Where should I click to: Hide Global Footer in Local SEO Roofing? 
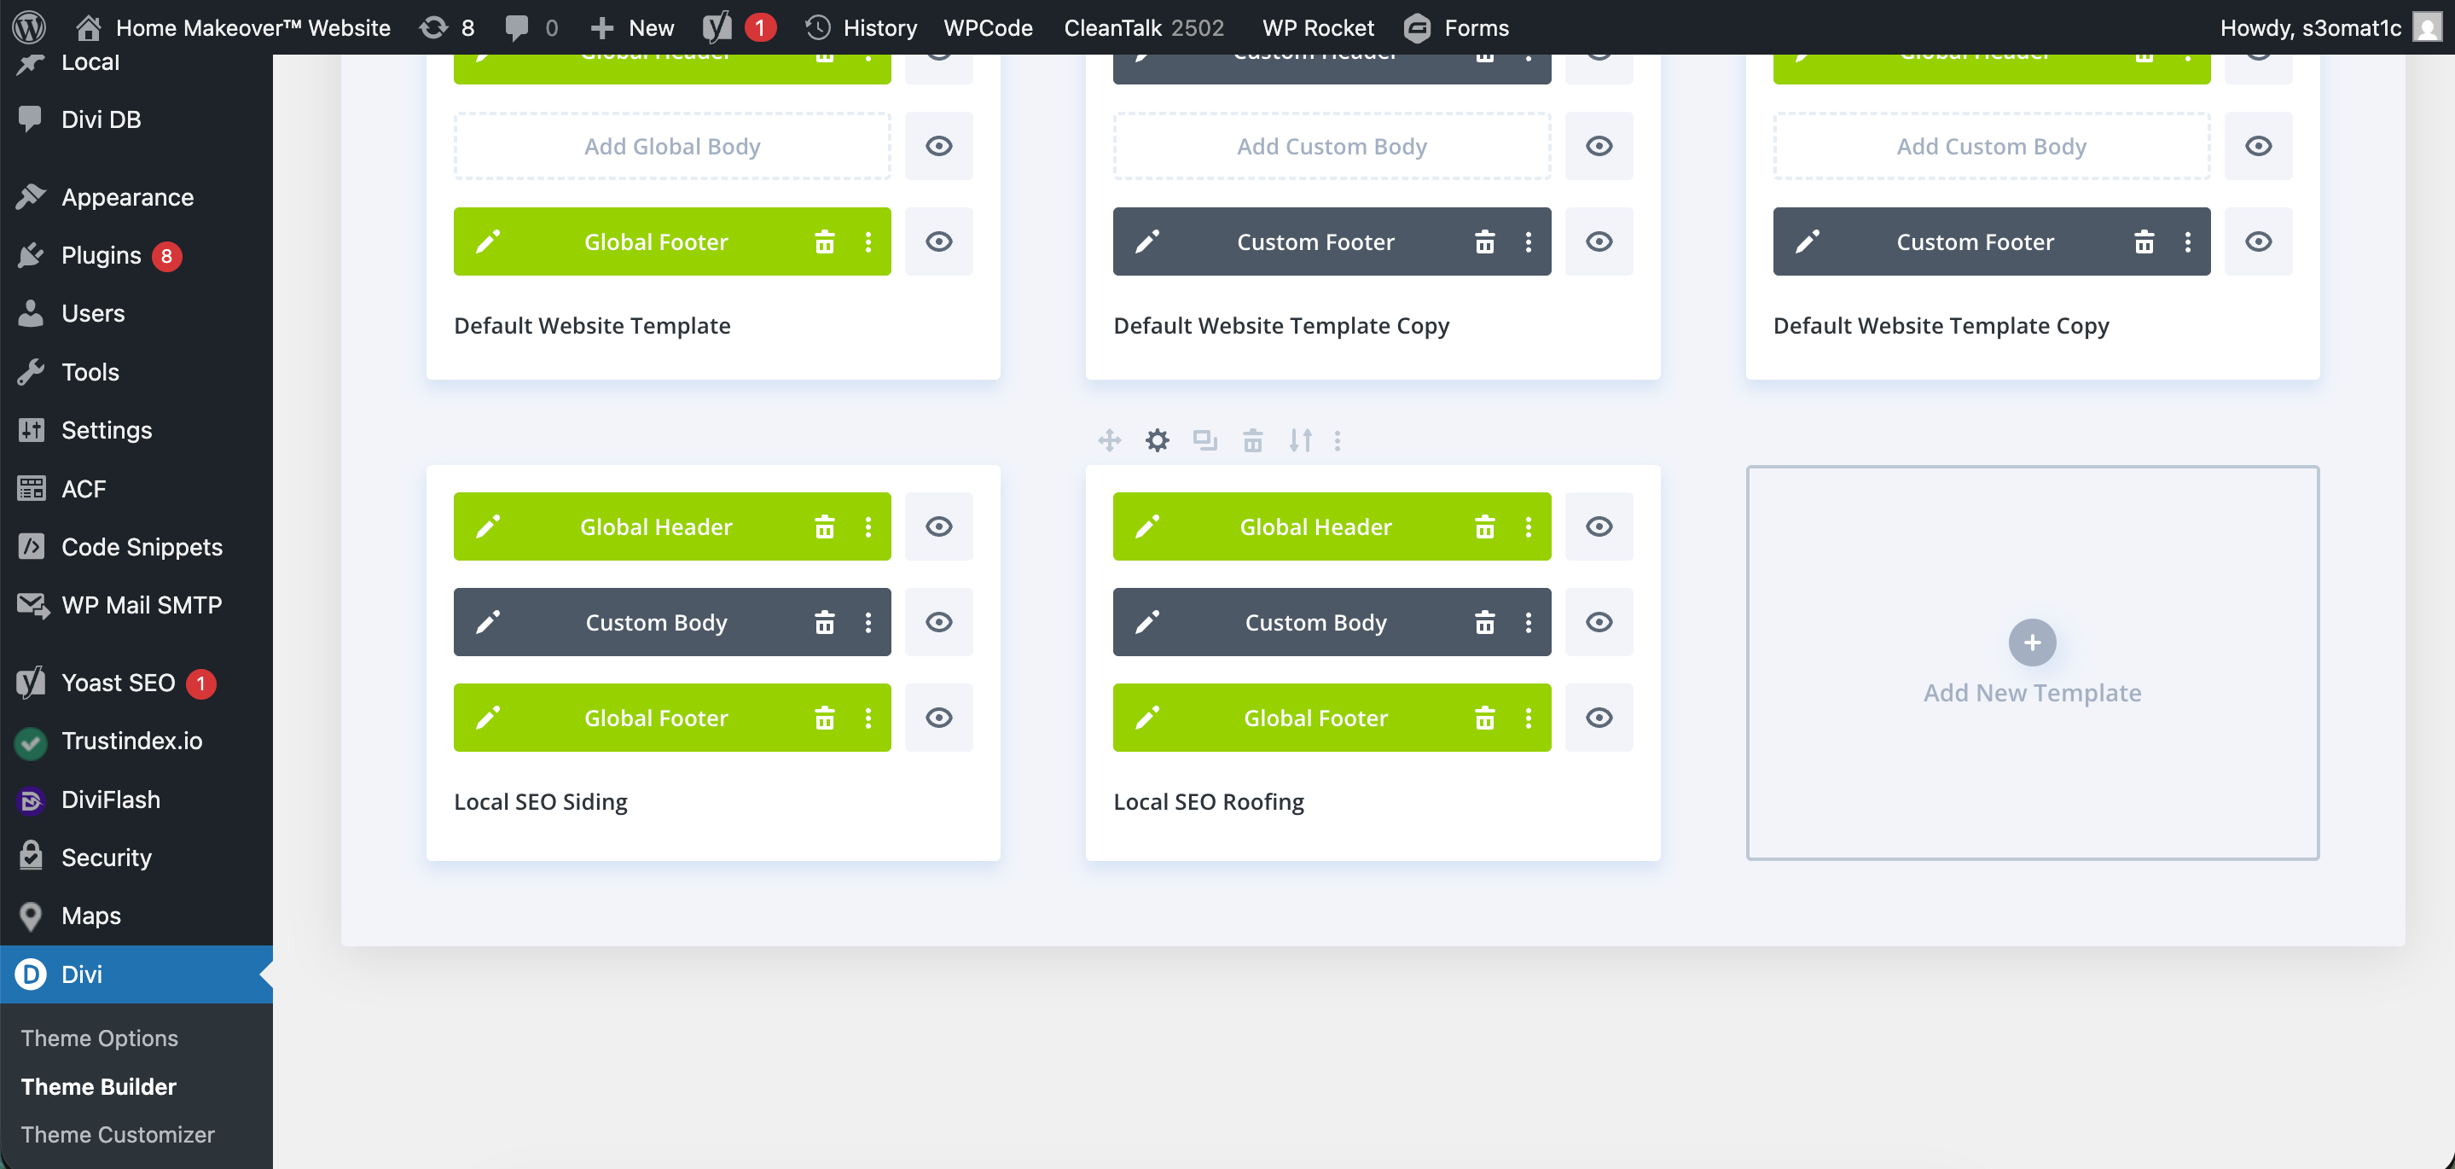tap(1599, 717)
